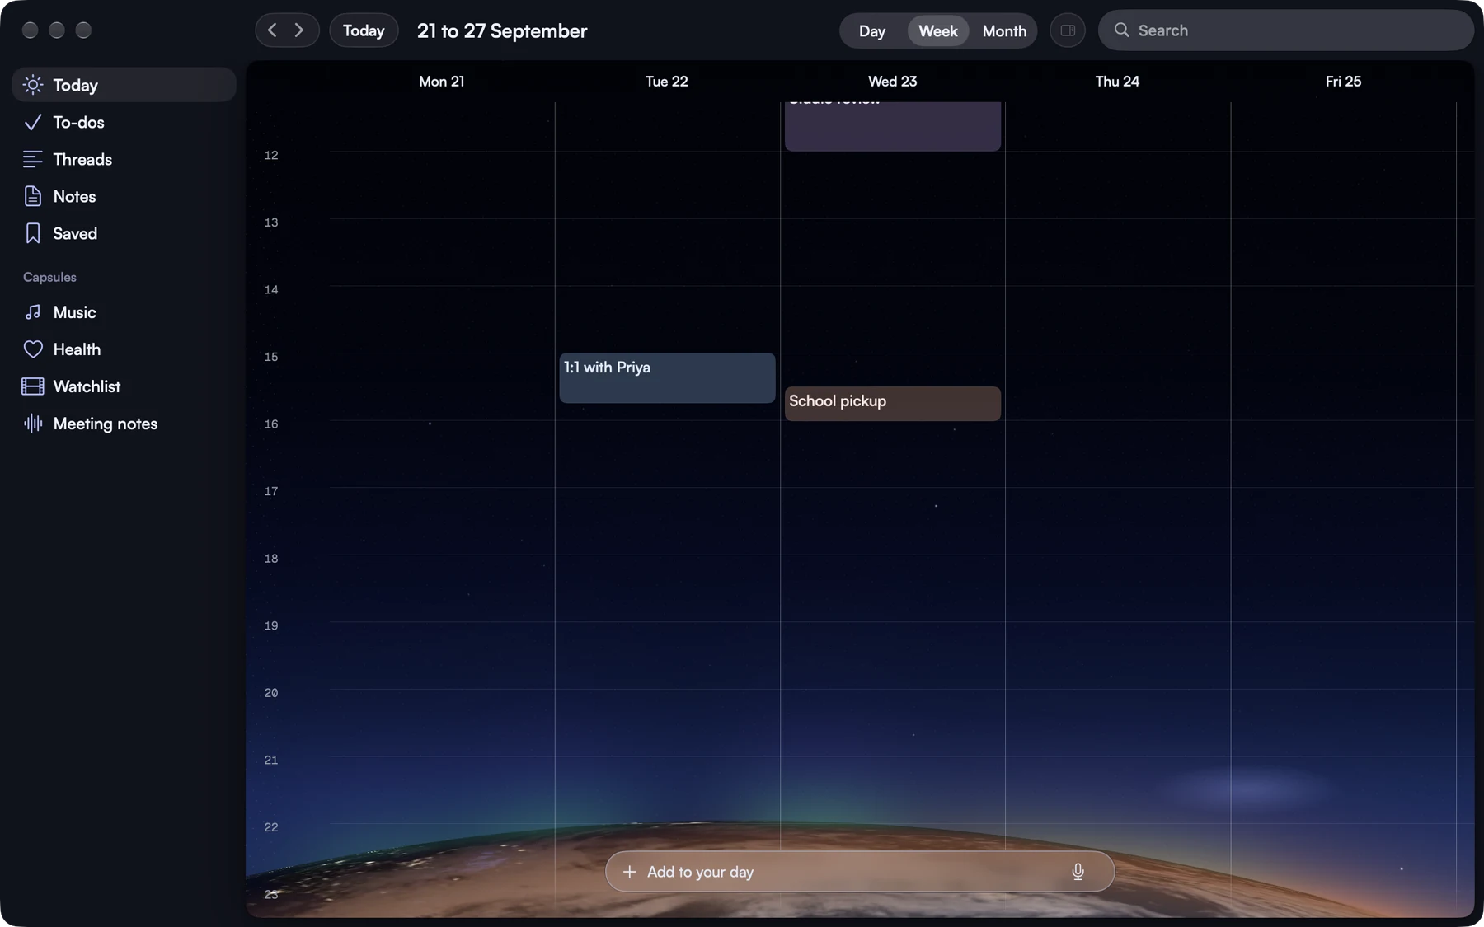The height and width of the screenshot is (927, 1484).
Task: Open the Health heart icon
Action: (x=33, y=349)
